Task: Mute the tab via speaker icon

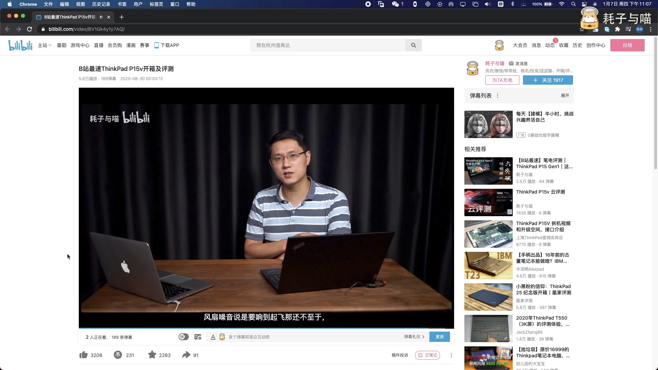Action: click(101, 17)
